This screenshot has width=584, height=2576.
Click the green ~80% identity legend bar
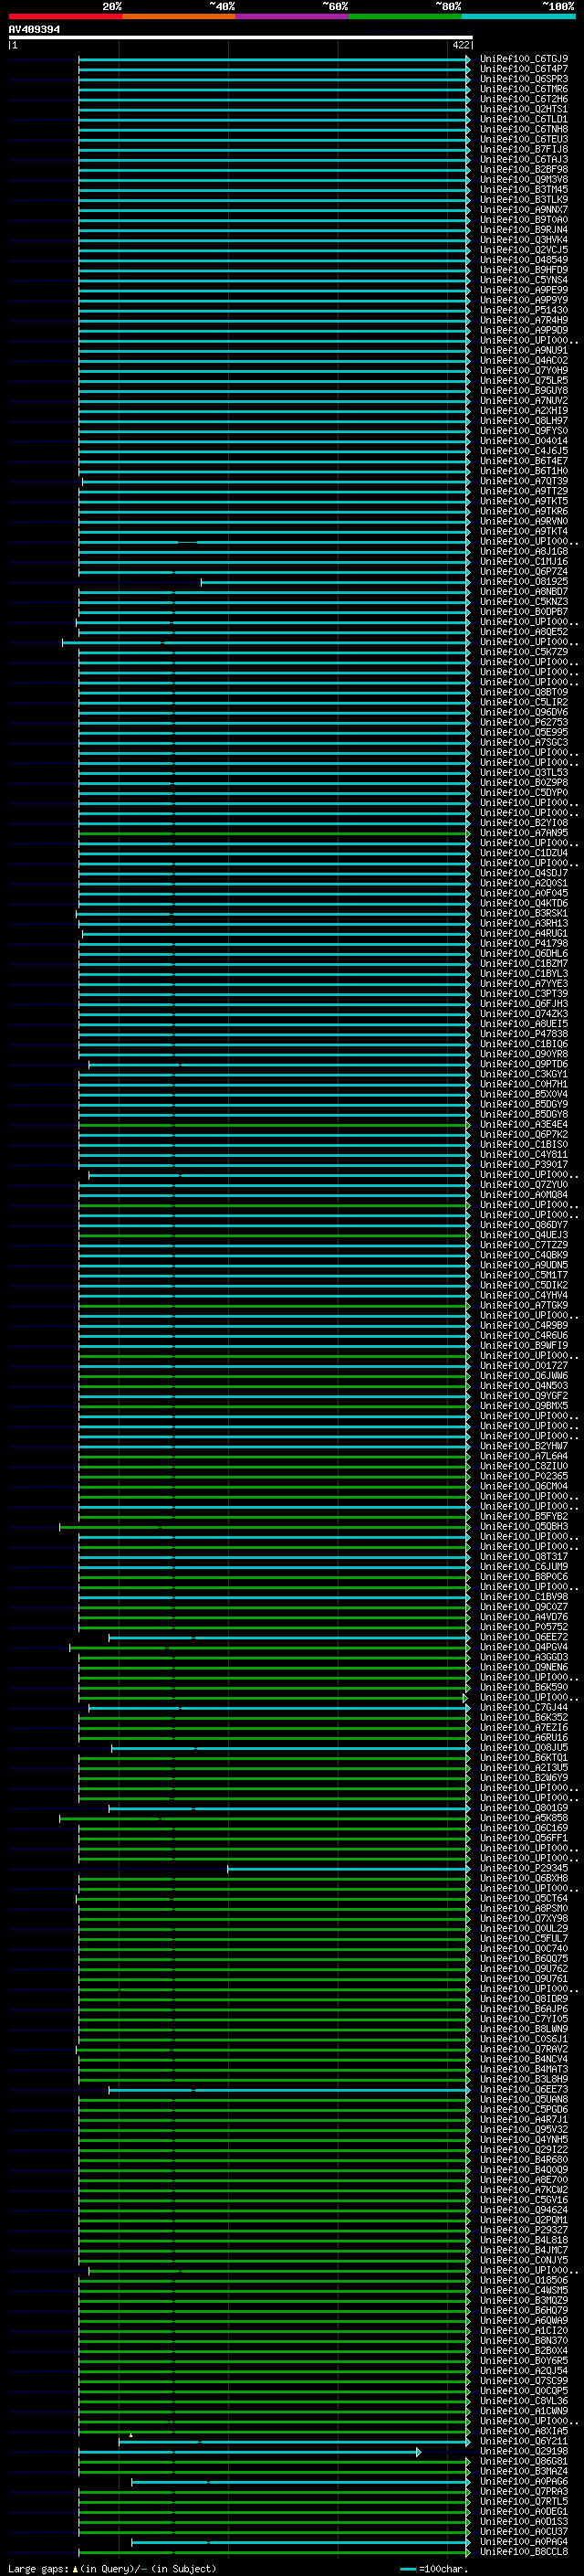[405, 16]
